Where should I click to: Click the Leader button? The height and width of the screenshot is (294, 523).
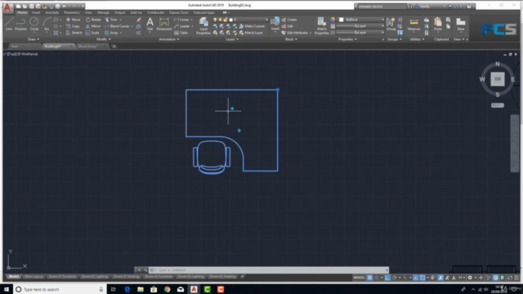pos(181,26)
